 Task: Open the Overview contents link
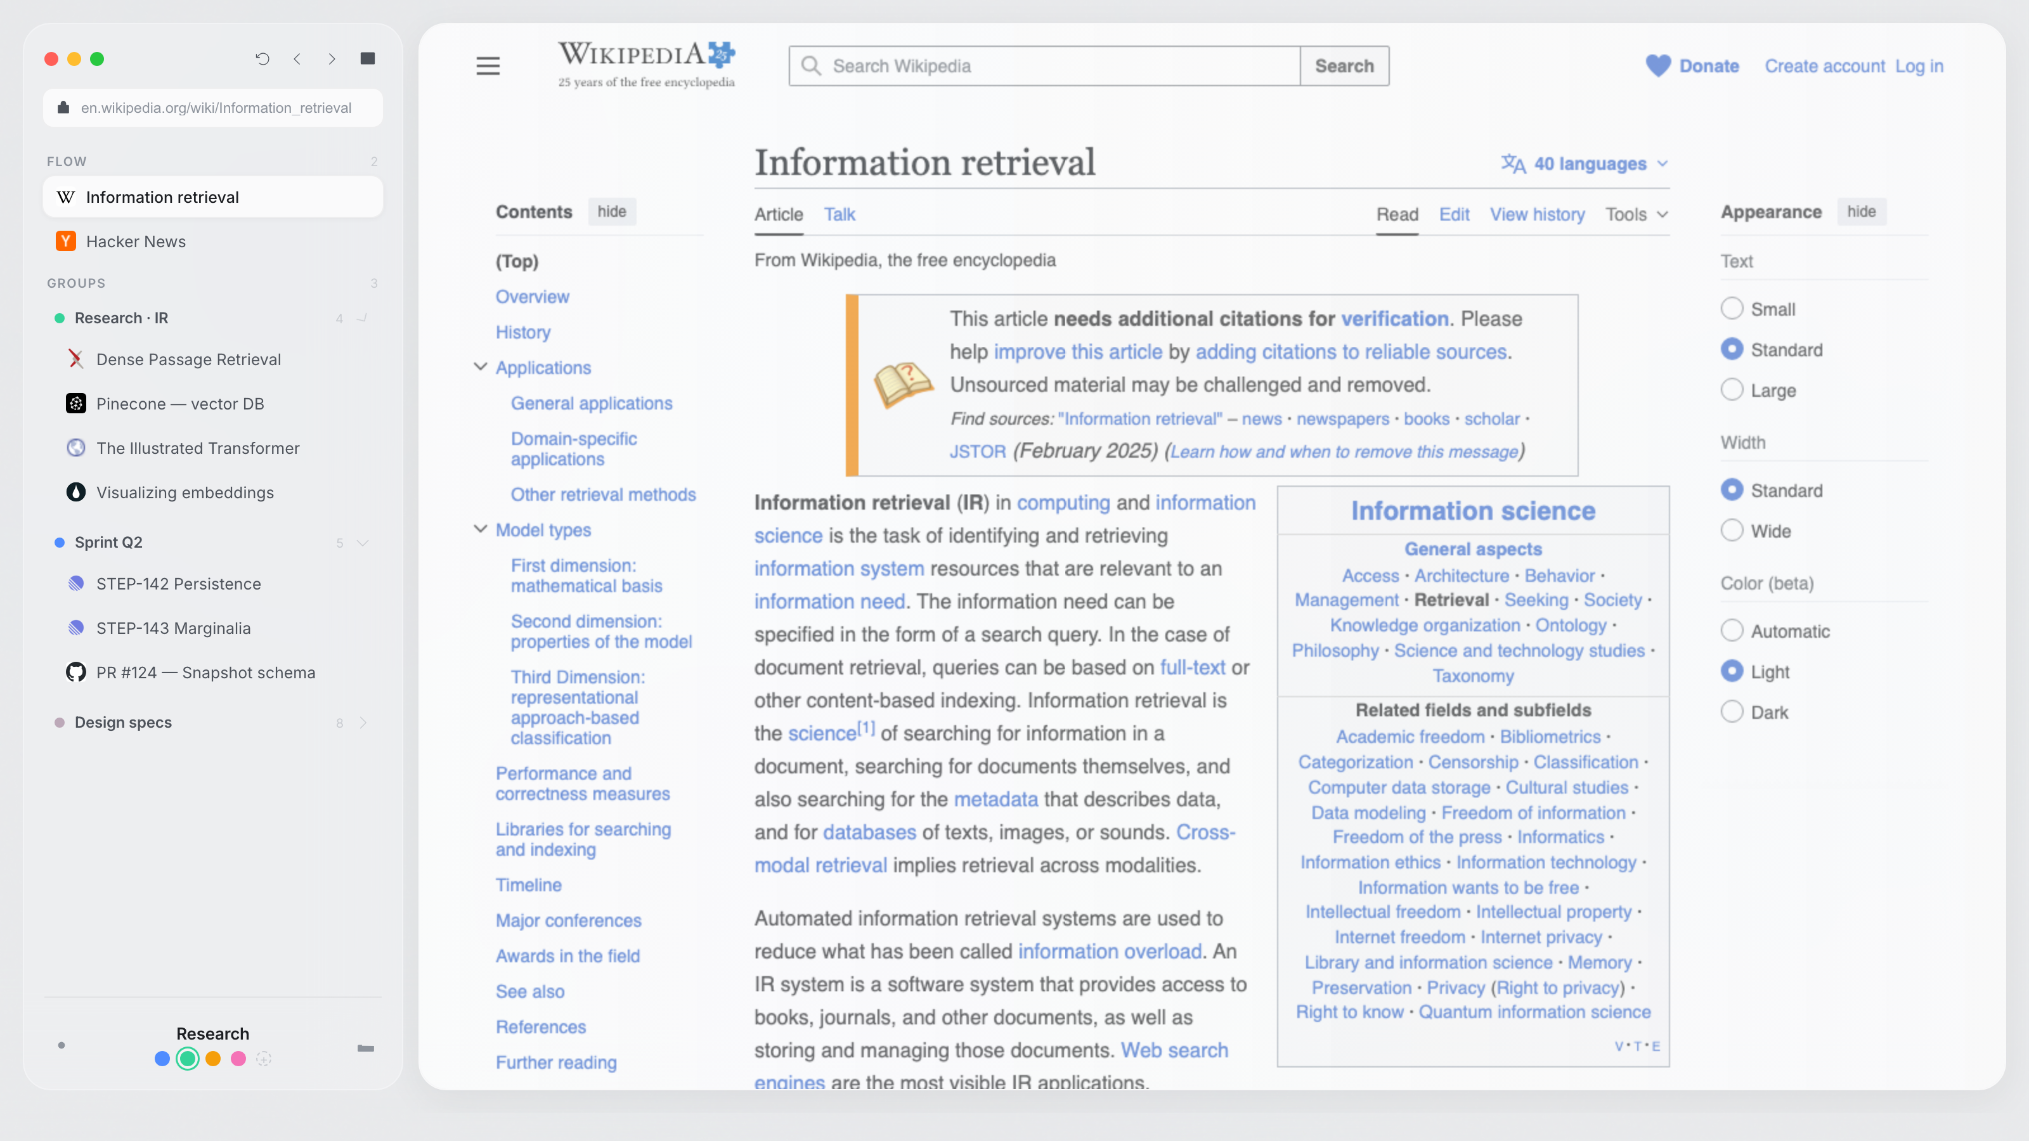(532, 296)
